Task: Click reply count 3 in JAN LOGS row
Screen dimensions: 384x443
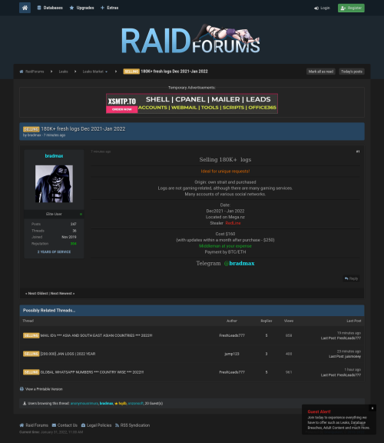Action: tap(266, 354)
